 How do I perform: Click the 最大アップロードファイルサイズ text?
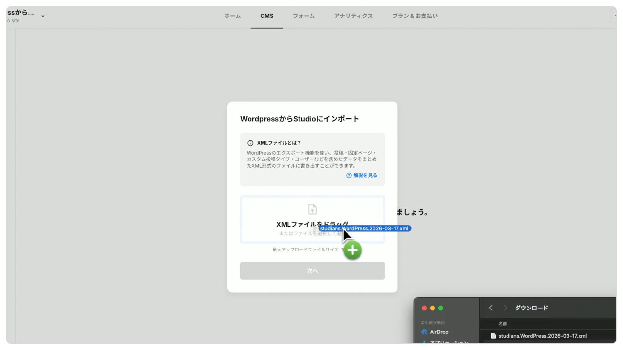308,250
